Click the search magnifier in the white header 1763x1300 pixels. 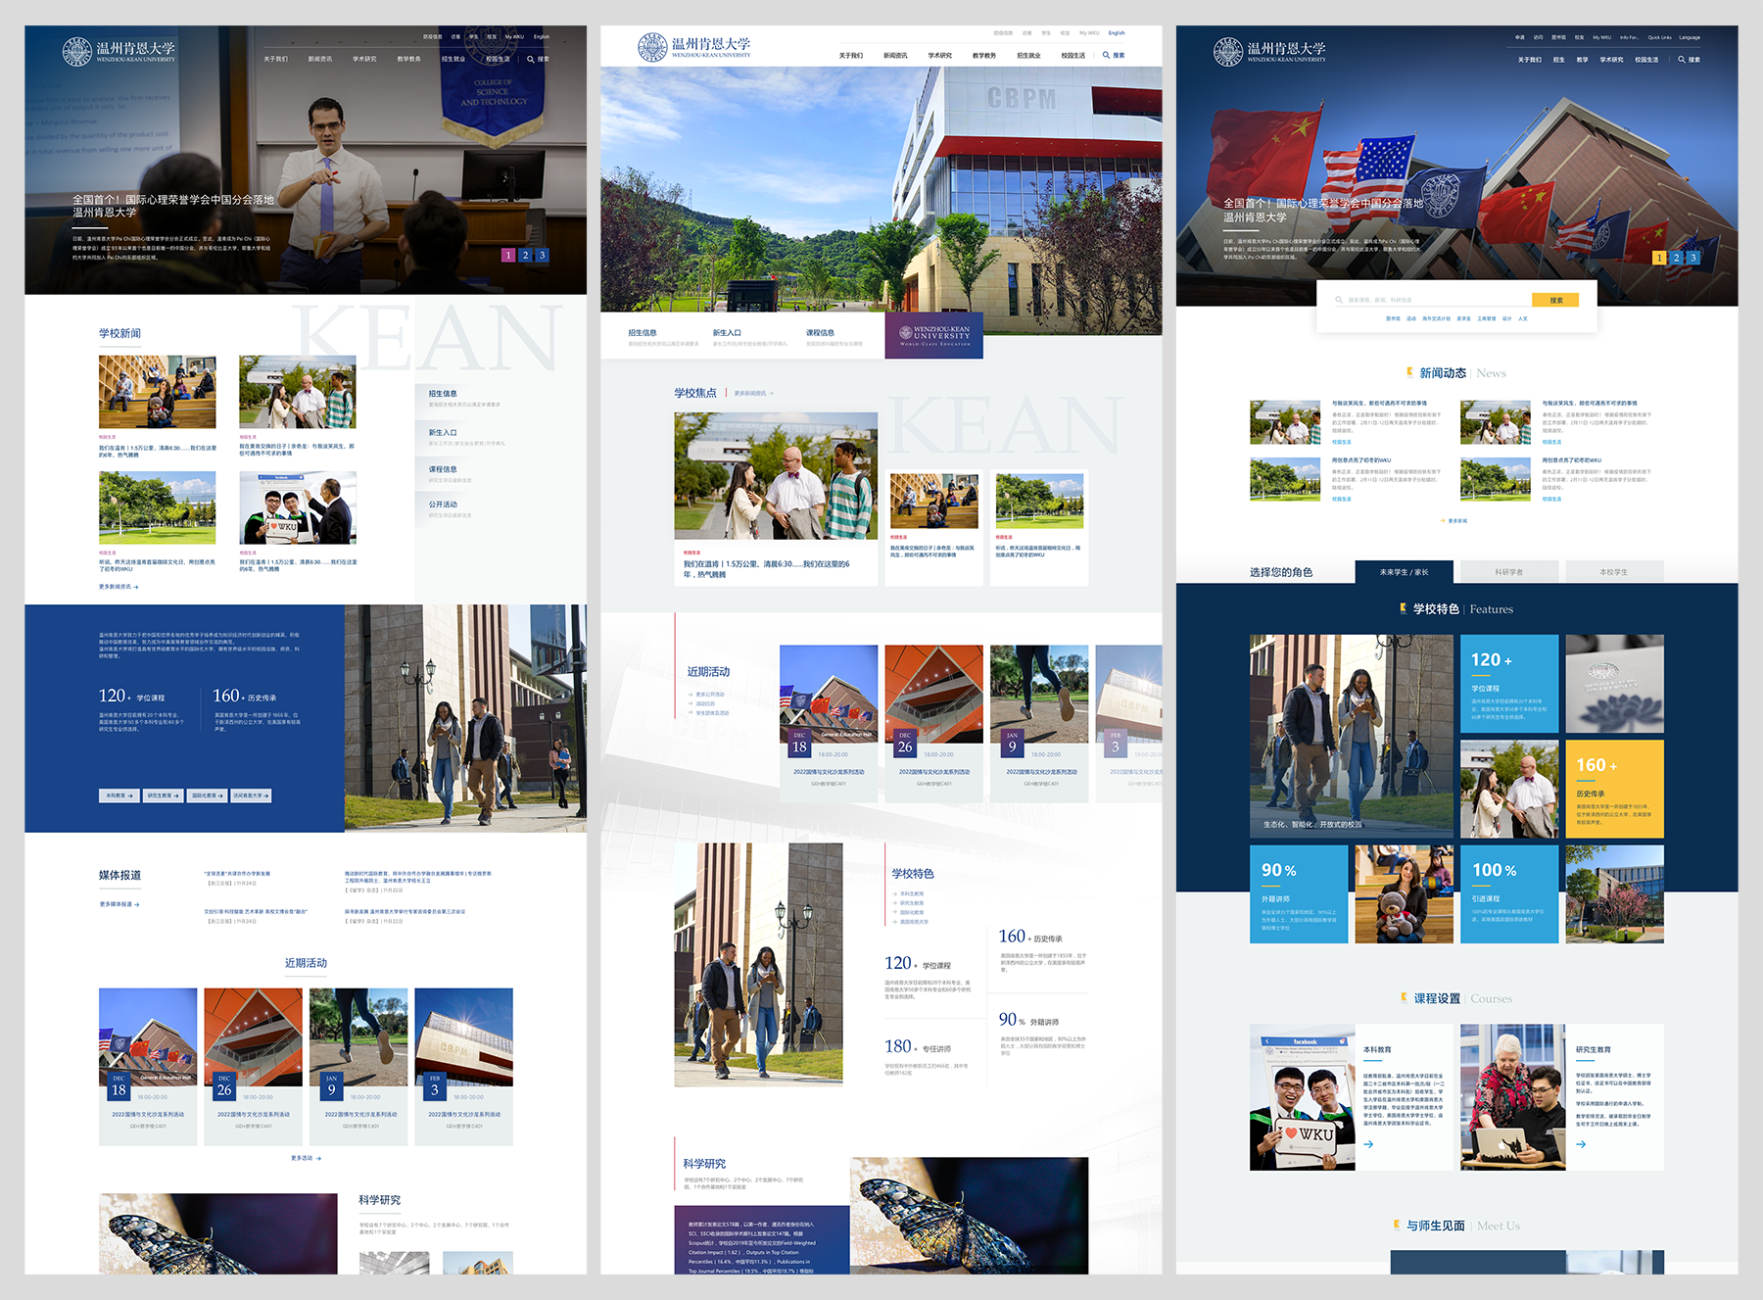[x=1106, y=56]
